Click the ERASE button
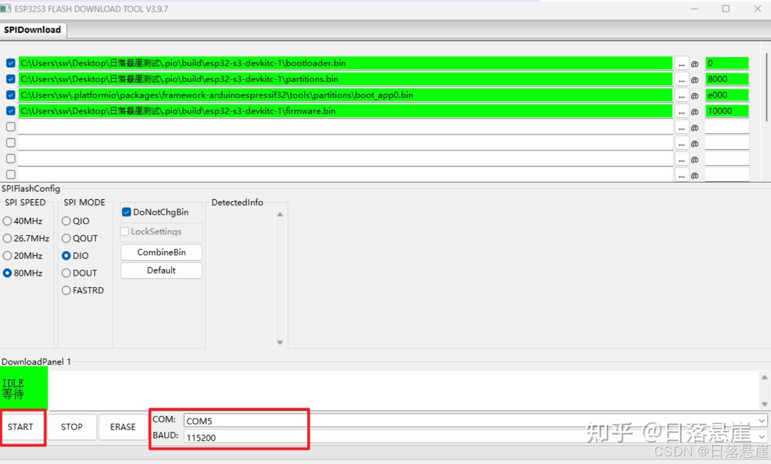The width and height of the screenshot is (771, 464). 122,427
